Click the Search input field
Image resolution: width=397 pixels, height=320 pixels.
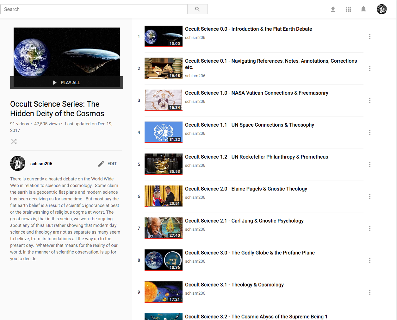(94, 9)
